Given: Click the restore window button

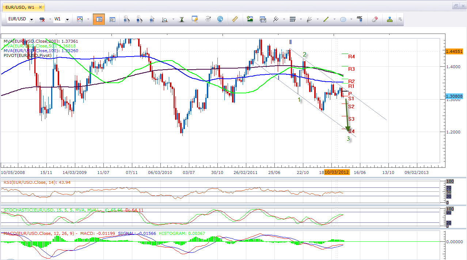Looking at the screenshot, I should 456,5.
